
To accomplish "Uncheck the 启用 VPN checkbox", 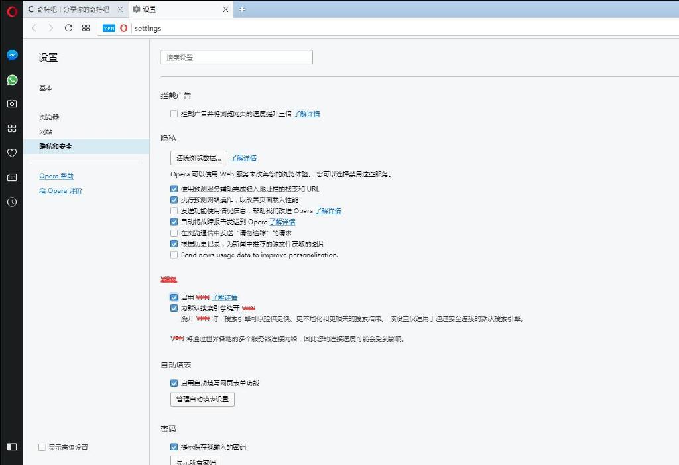I will pyautogui.click(x=174, y=297).
